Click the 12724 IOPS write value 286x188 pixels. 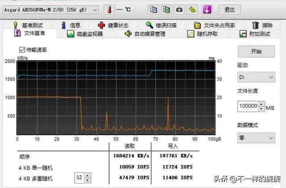point(178,167)
